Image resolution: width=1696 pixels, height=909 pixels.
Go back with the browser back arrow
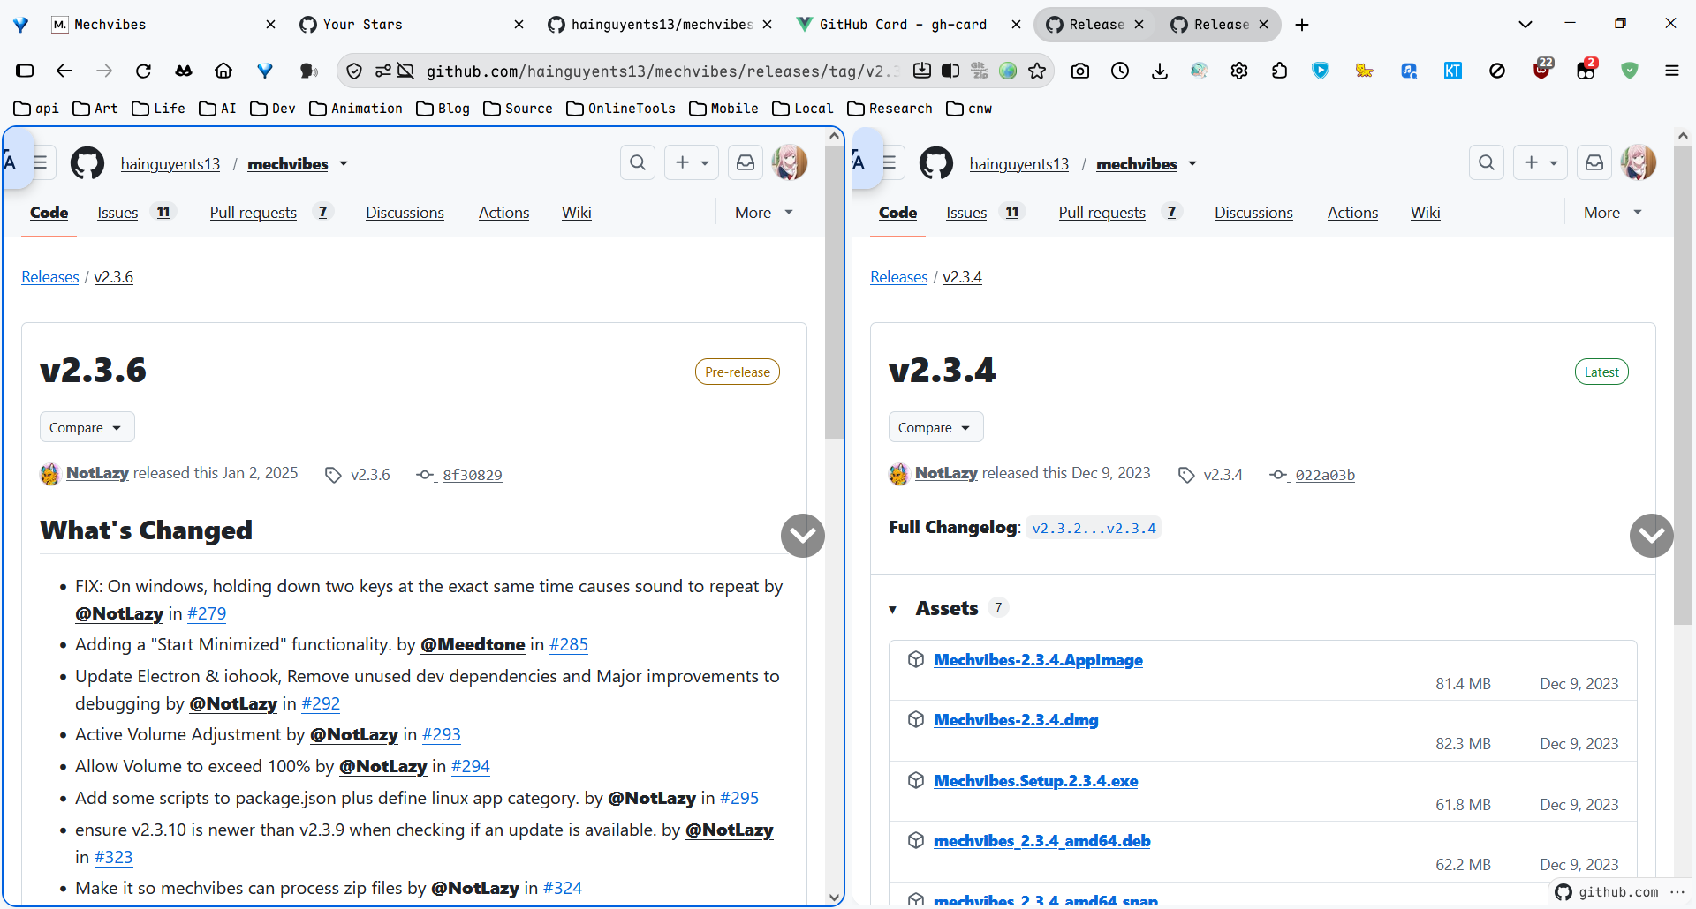(x=64, y=71)
